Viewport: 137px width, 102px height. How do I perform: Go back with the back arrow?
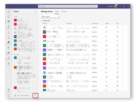[7, 6]
